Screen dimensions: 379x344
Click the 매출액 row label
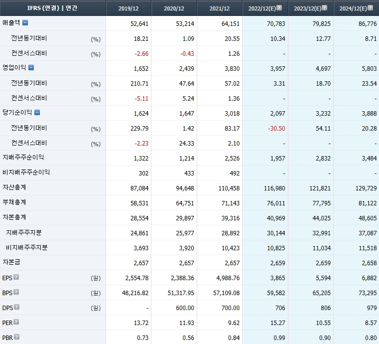[x=11, y=23]
